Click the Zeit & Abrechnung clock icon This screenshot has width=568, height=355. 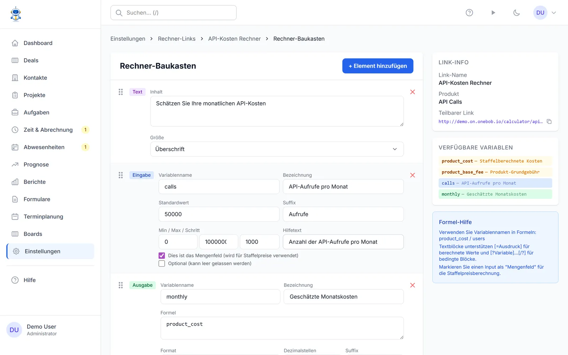click(x=15, y=130)
